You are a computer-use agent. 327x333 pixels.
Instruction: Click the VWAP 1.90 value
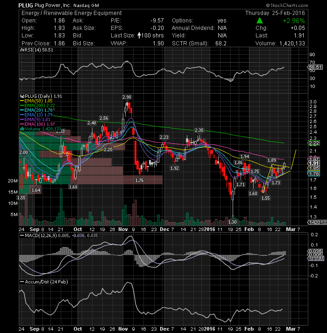coord(158,43)
